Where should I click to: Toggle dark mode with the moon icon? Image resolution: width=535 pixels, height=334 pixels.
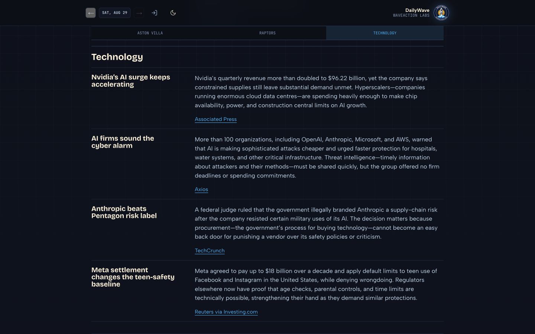point(173,13)
